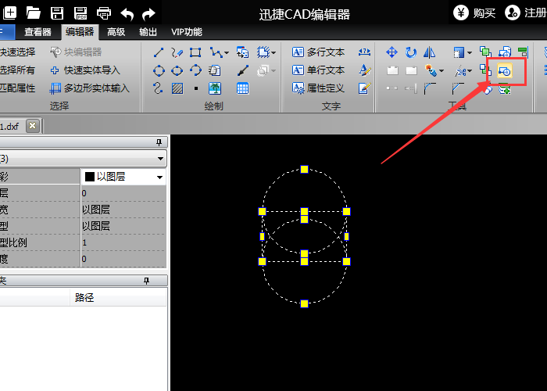Expand the entity selection combo box

coord(160,158)
